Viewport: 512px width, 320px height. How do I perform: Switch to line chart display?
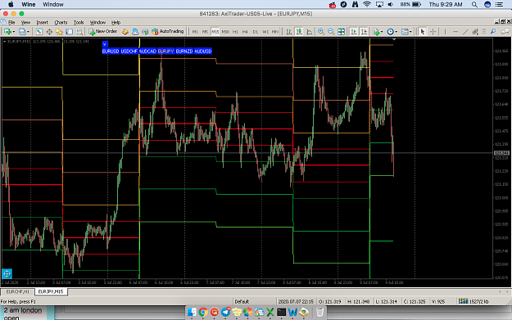[309, 32]
